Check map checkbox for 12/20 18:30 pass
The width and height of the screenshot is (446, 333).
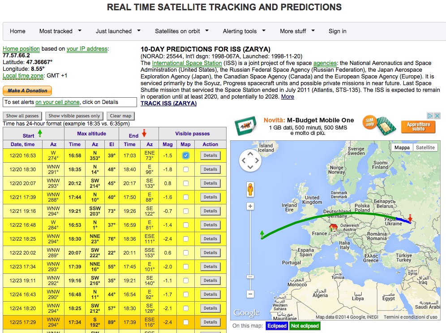[x=186, y=169]
